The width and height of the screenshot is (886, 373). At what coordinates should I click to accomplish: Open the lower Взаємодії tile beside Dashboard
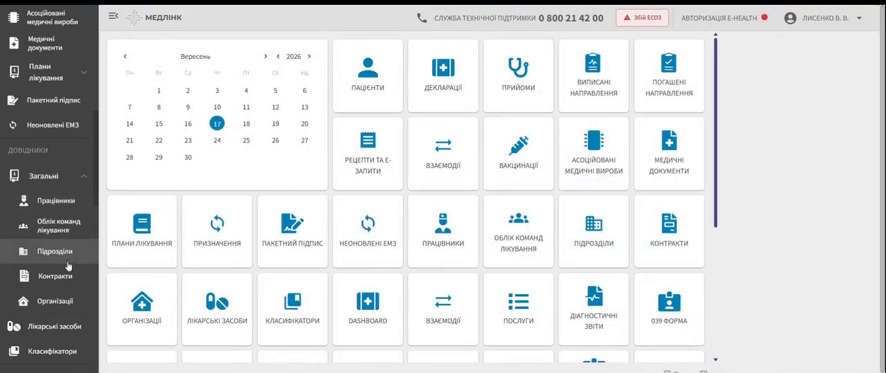pyautogui.click(x=443, y=309)
